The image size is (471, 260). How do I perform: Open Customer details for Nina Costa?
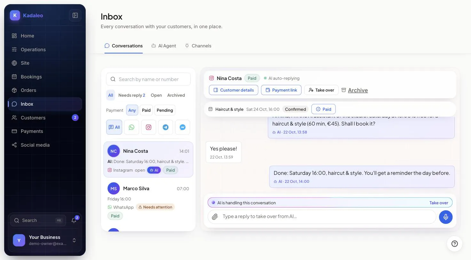click(234, 90)
